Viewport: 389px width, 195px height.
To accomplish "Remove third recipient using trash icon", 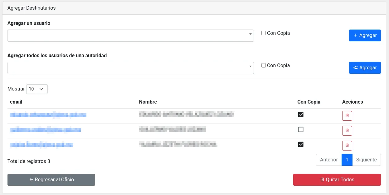I will [347, 146].
